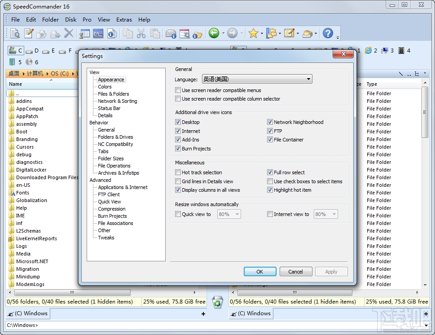Disable Full row select
435x335 pixels.
click(x=270, y=172)
